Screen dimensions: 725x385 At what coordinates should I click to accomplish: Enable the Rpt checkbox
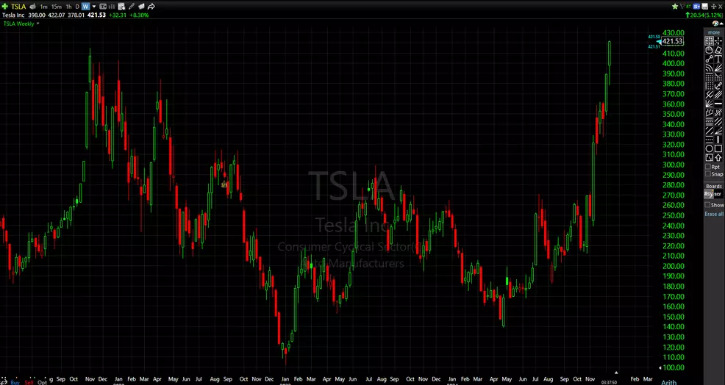click(709, 167)
